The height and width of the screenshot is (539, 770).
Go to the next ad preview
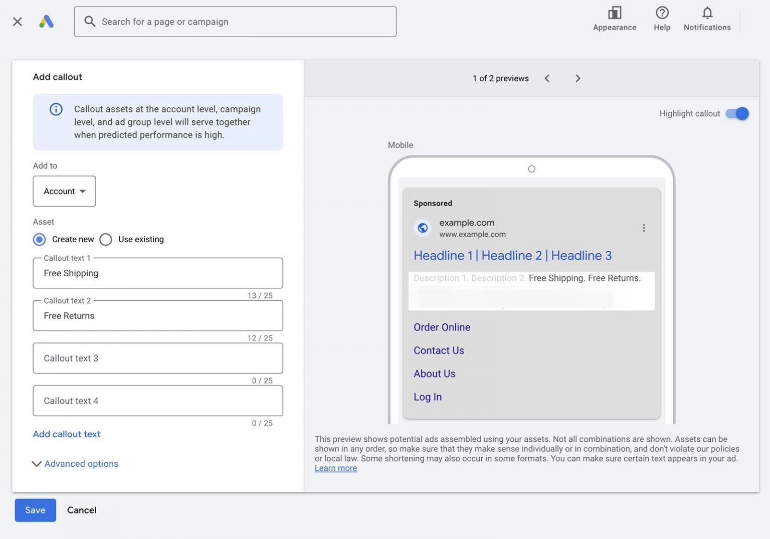pyautogui.click(x=577, y=78)
